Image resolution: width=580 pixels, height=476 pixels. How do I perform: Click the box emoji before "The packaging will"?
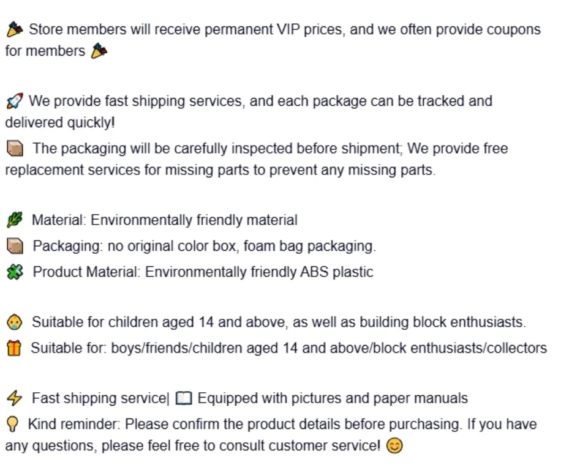15,149
